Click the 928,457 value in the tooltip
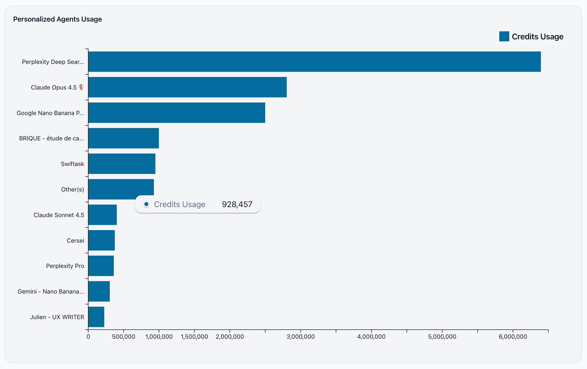Screen dimensions: 587x369 [237, 204]
